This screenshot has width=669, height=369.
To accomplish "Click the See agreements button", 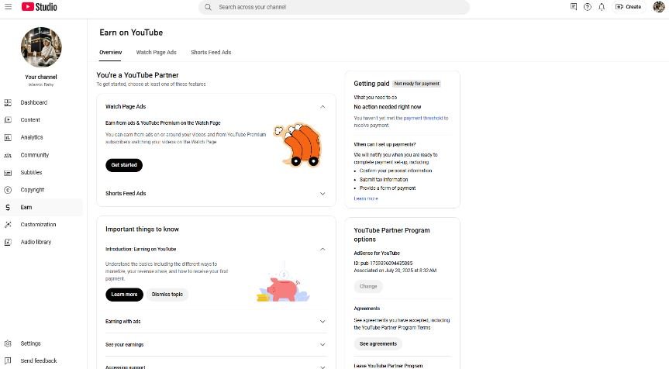I will [x=378, y=344].
